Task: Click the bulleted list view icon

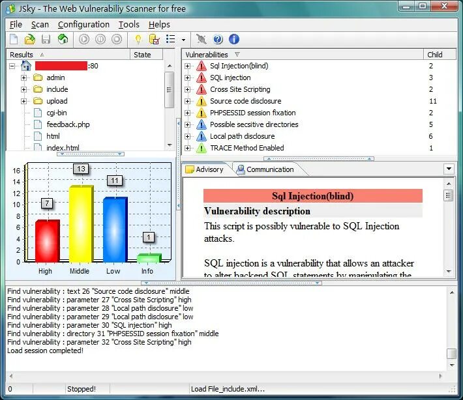Action: coord(171,39)
